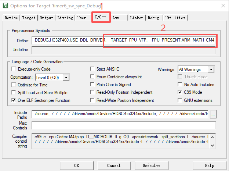Open the Listing tab
The image size is (229, 171).
65,18
